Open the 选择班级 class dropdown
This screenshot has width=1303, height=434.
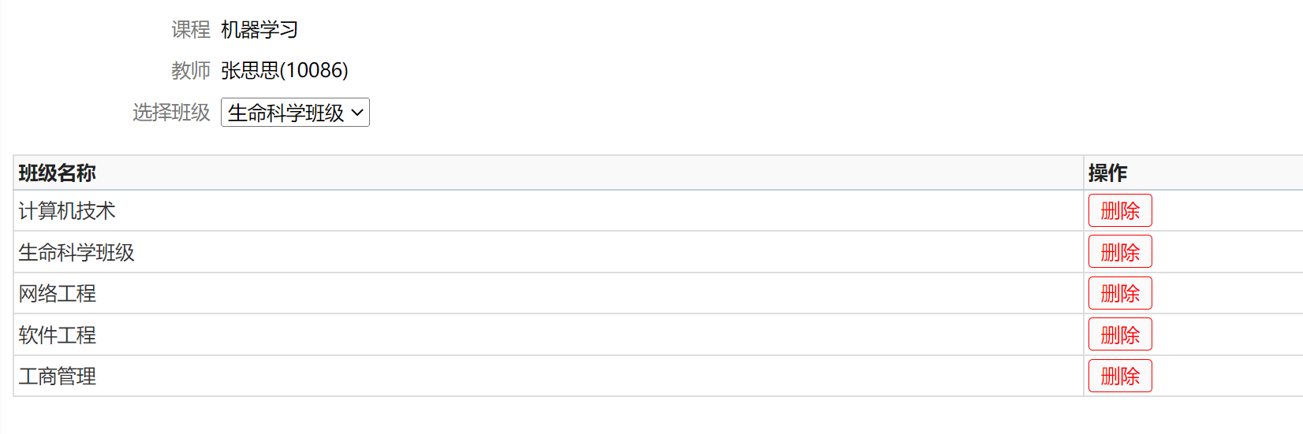pos(294,113)
